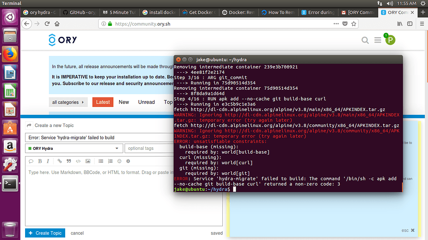Insert numbered list in editor
428x240 pixels.
110,161
